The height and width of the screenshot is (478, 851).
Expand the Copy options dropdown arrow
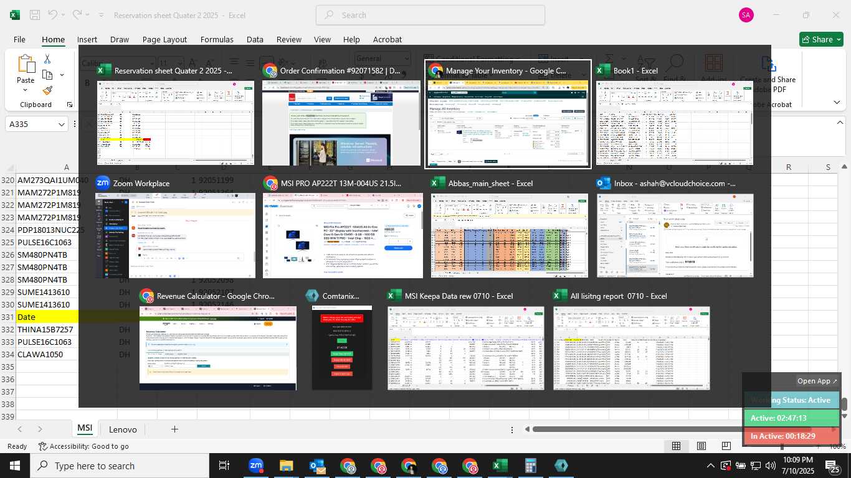[62, 75]
